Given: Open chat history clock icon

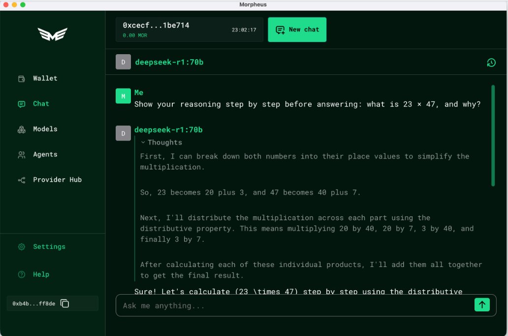Looking at the screenshot, I should coord(491,63).
